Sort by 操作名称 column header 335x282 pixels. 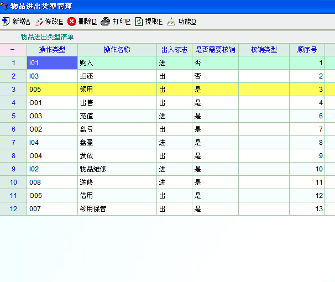(117, 49)
